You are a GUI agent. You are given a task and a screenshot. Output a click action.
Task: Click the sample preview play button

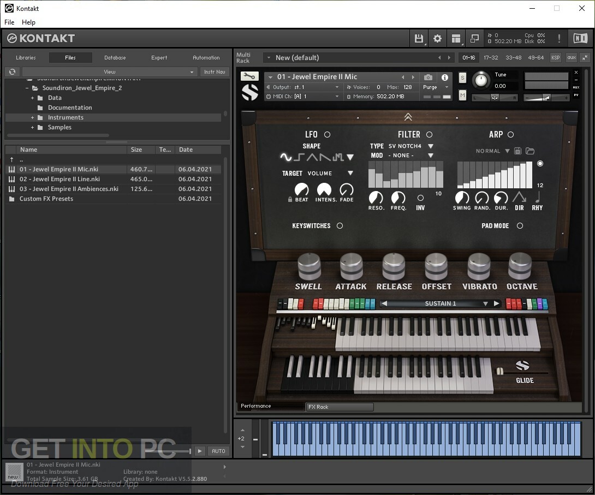(200, 451)
